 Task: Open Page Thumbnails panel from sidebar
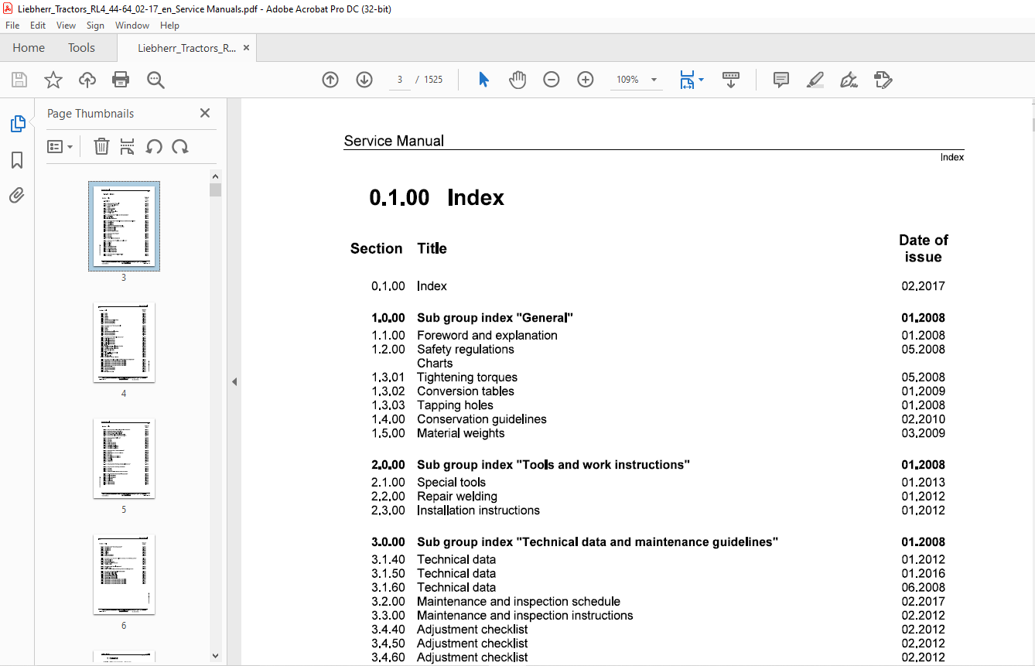17,124
